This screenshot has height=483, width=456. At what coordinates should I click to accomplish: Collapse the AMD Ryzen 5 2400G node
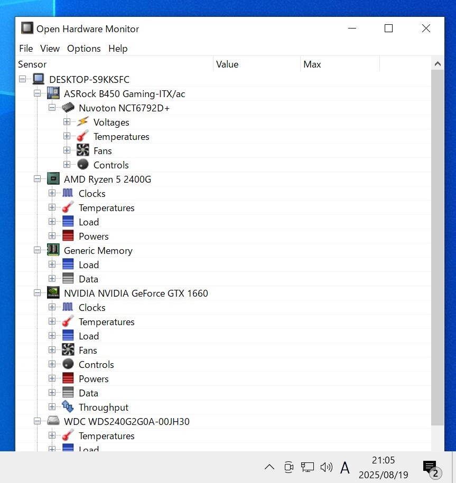click(x=38, y=179)
